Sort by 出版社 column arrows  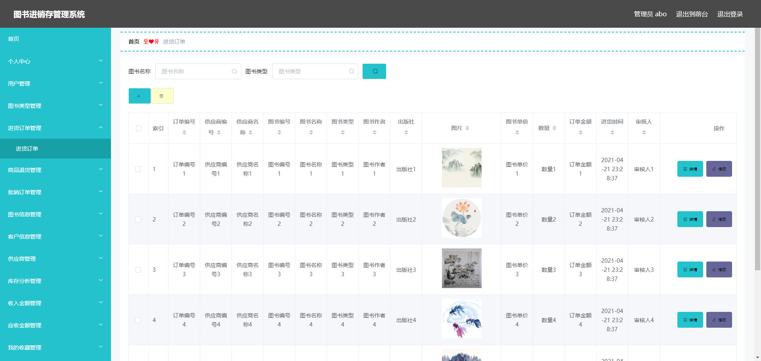pos(406,132)
